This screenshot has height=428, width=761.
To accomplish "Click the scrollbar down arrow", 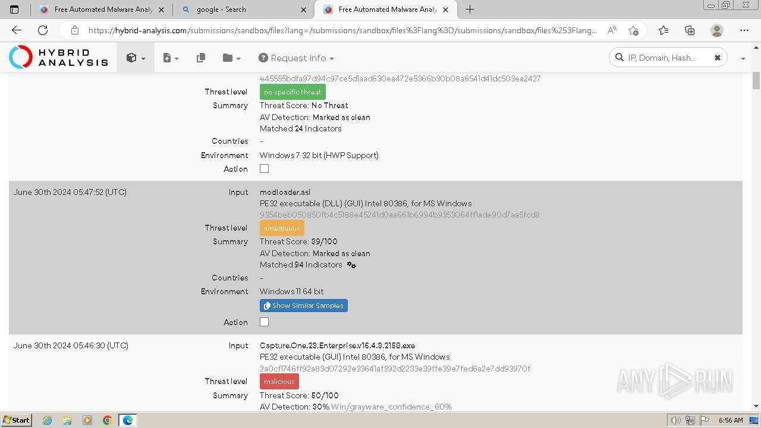I will pos(756,407).
